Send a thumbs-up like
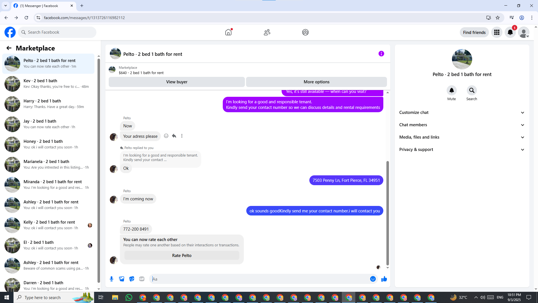The height and width of the screenshot is (303, 538). (384, 279)
